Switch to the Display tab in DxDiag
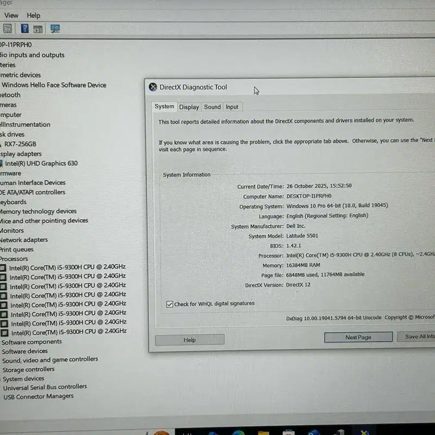This screenshot has height=435, width=435. [x=189, y=107]
